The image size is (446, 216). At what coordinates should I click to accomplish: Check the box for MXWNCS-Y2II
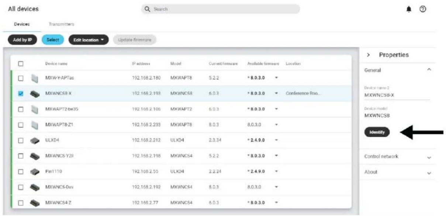tap(21, 156)
